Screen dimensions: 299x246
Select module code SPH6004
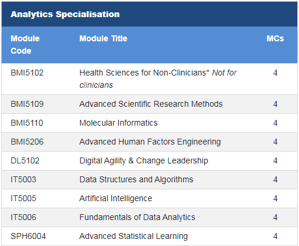28,236
